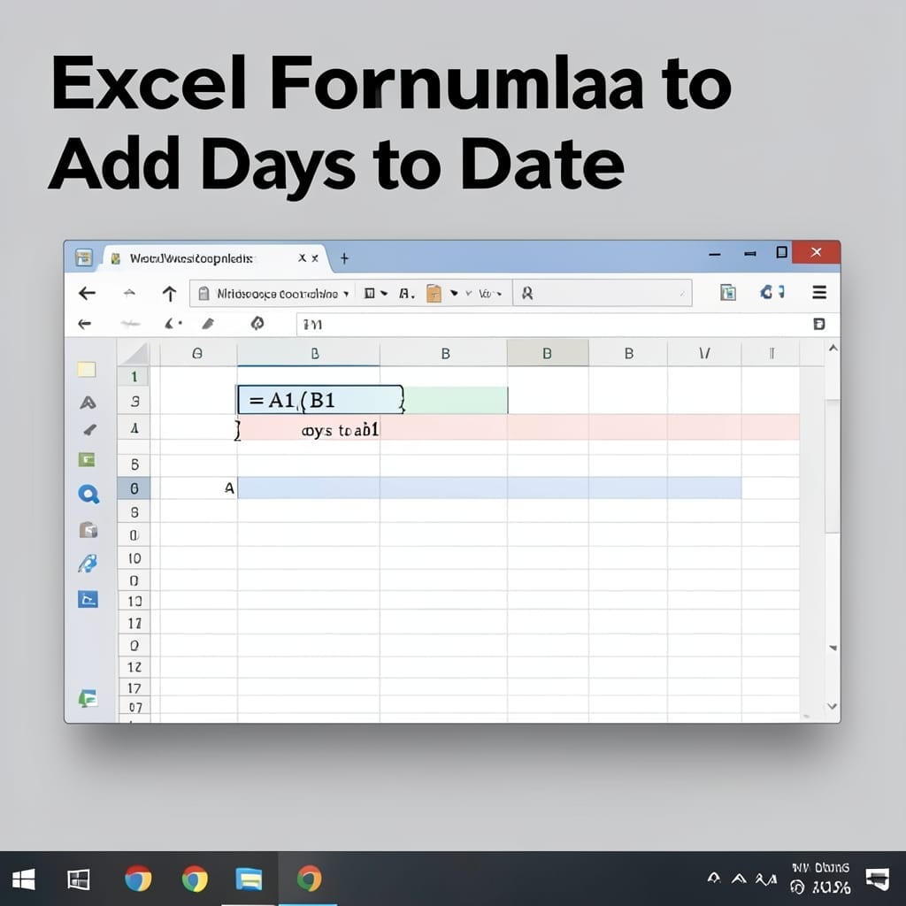This screenshot has width=906, height=906.
Task: Click the lock icon in the address bar
Action: tap(203, 294)
